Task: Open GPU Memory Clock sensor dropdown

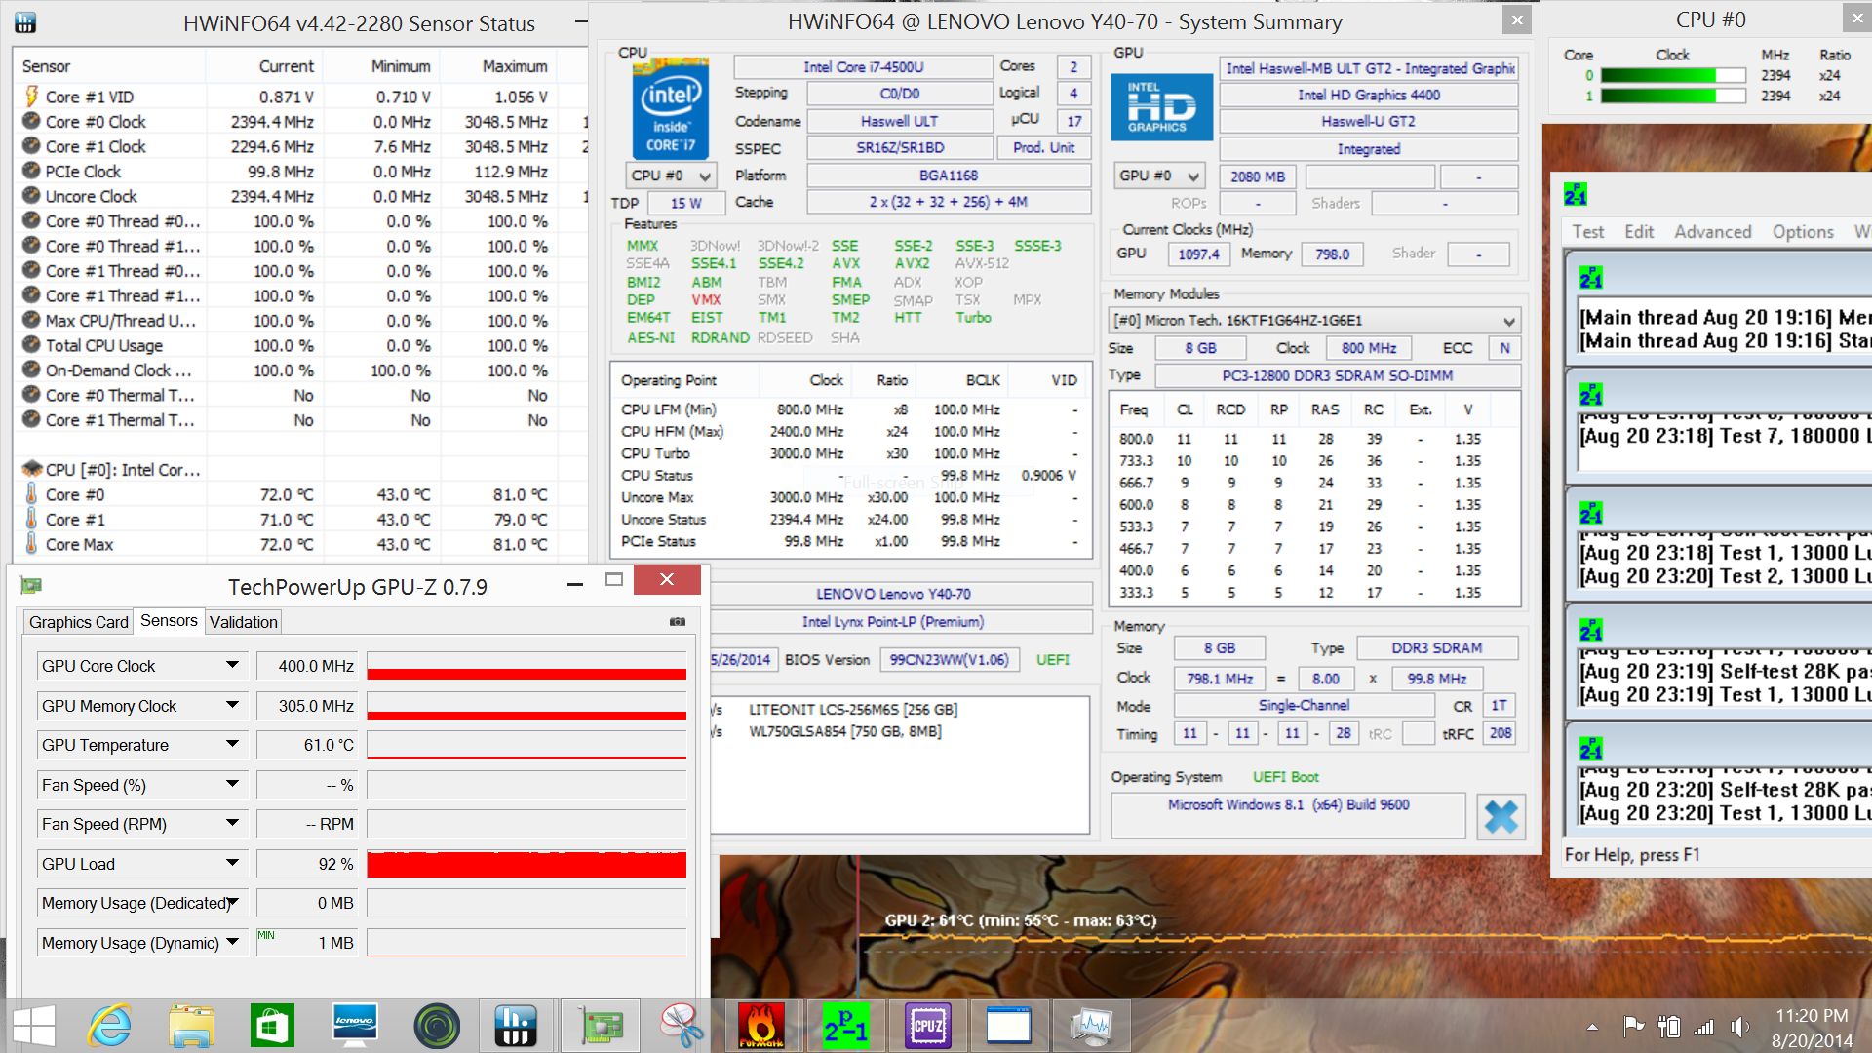Action: pos(232,706)
